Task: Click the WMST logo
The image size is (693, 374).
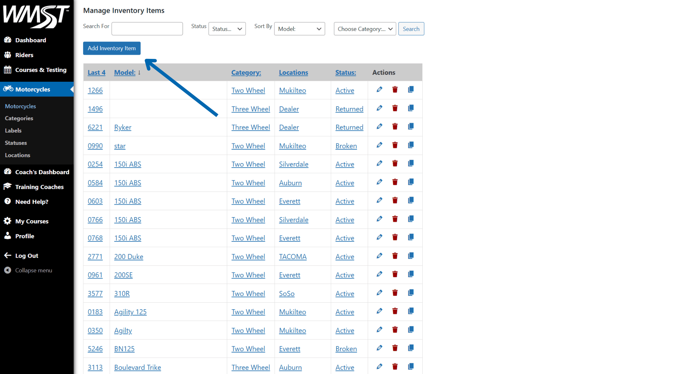Action: (36, 16)
